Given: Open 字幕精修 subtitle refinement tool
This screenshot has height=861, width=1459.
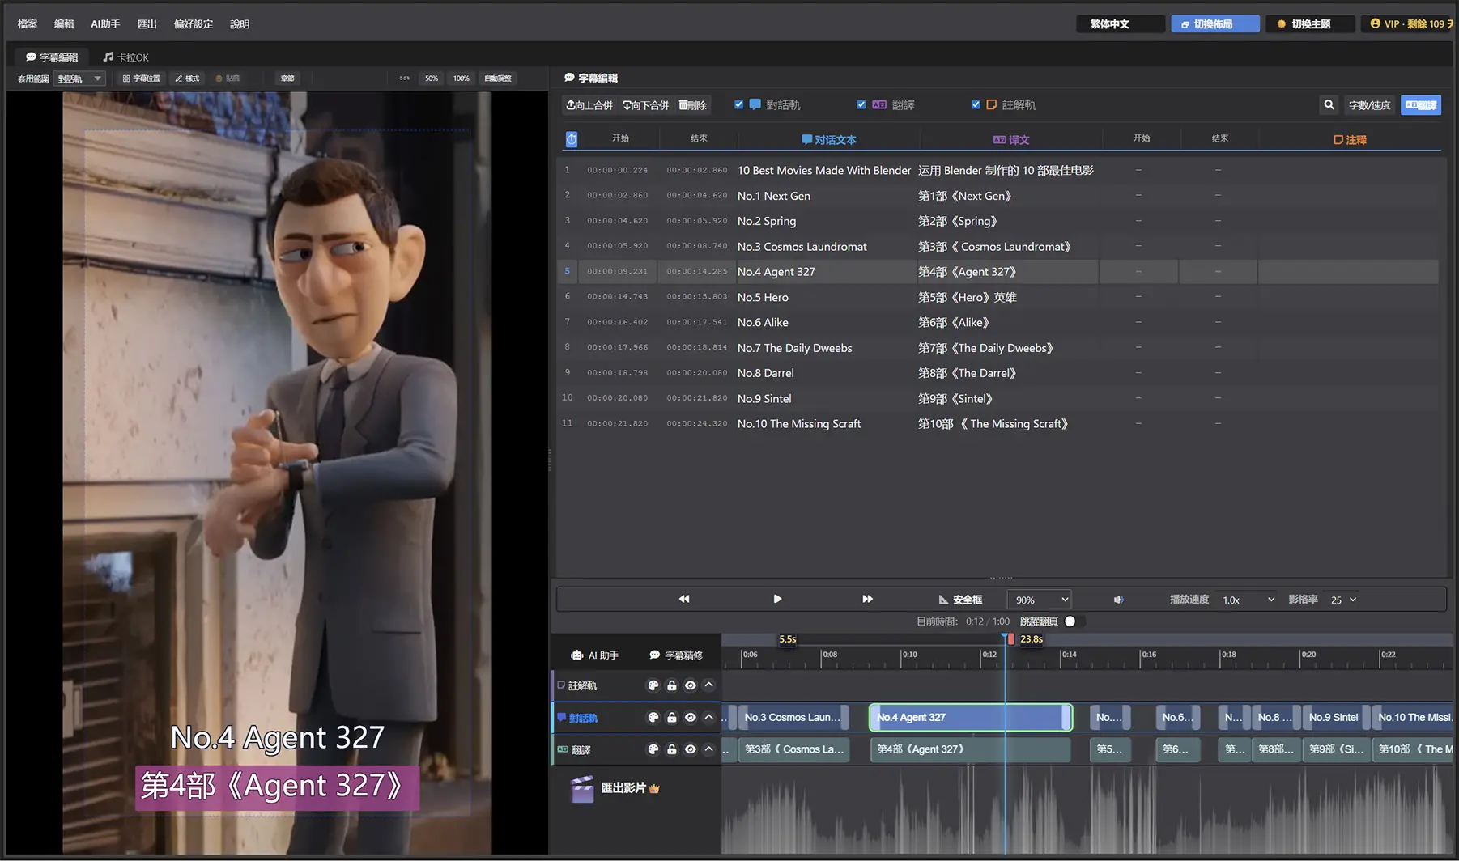Looking at the screenshot, I should pyautogui.click(x=676, y=655).
